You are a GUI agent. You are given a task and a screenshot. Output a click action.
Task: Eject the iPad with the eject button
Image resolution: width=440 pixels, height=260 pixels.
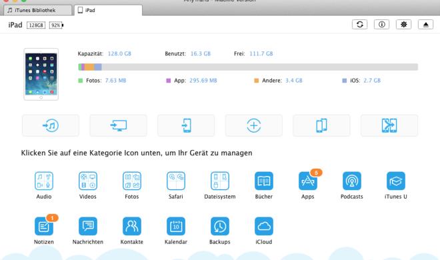426,25
